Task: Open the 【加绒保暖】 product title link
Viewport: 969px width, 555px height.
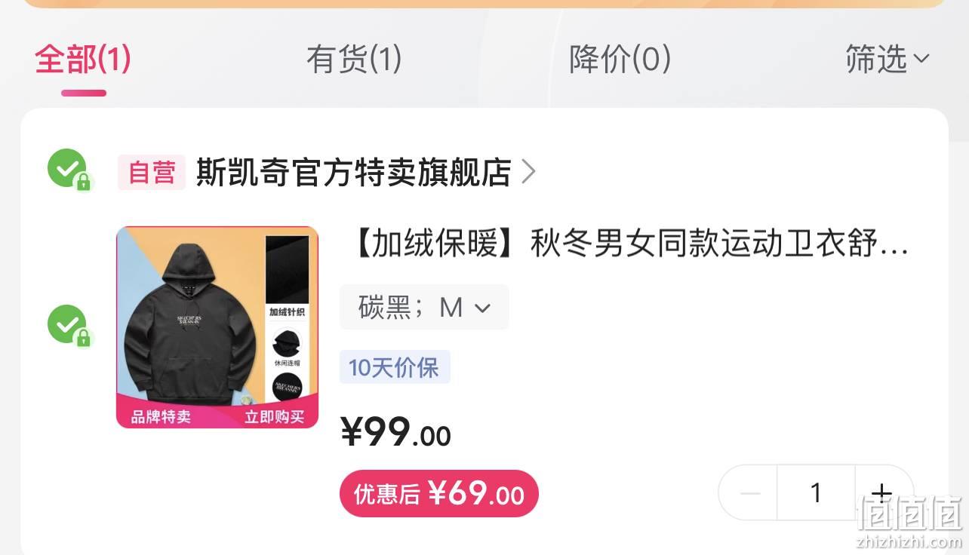Action: tap(631, 245)
